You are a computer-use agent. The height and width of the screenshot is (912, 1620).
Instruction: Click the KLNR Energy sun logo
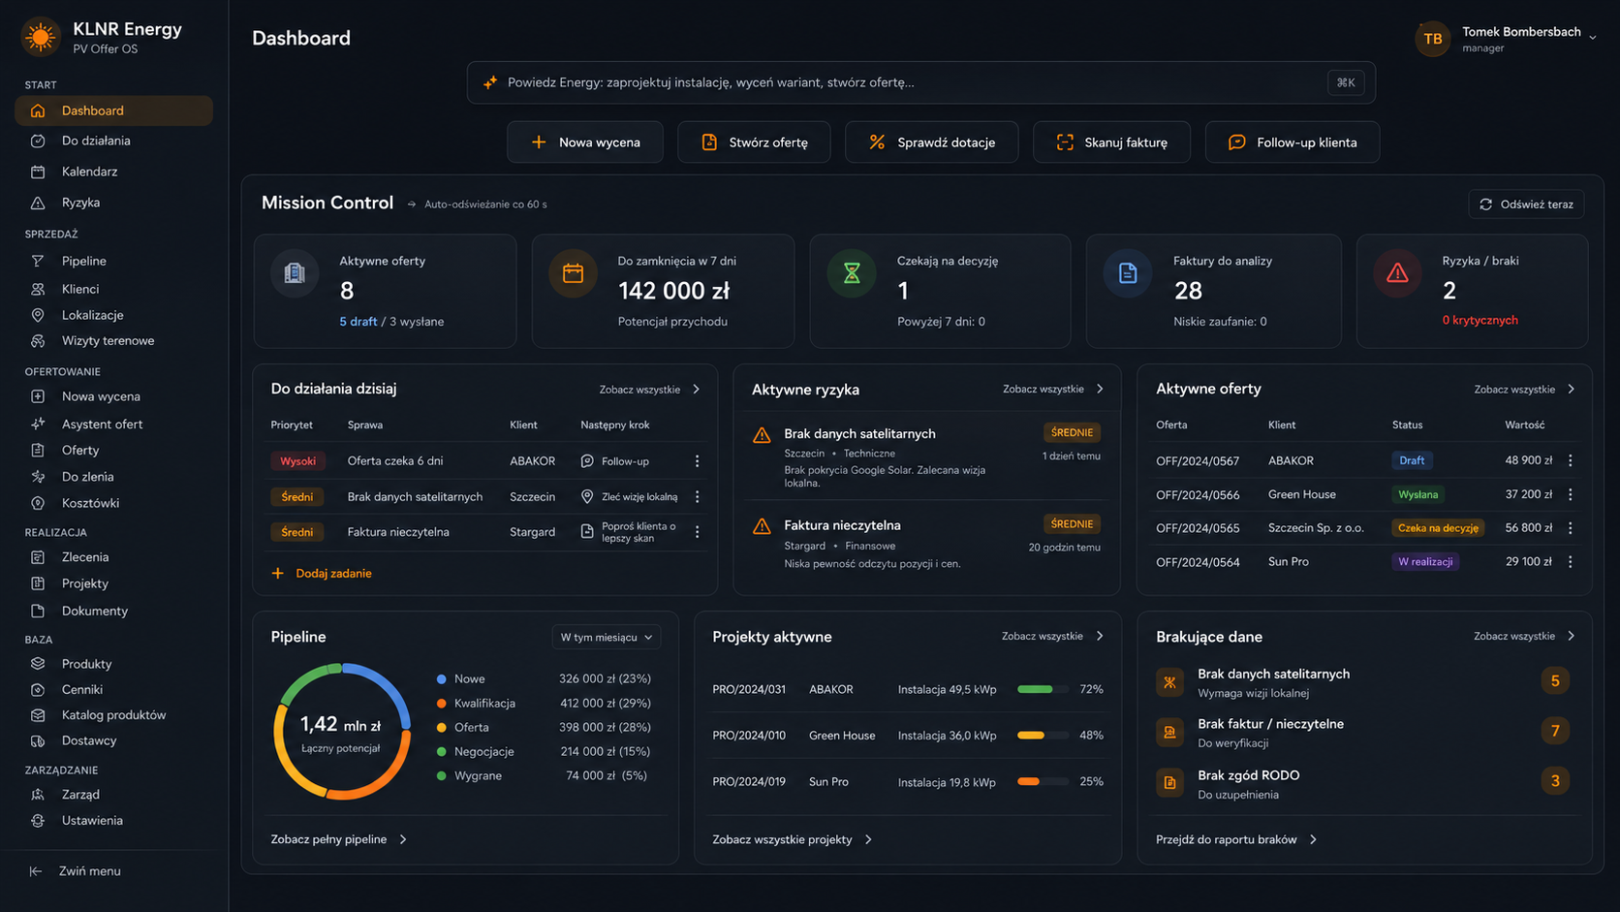41,38
